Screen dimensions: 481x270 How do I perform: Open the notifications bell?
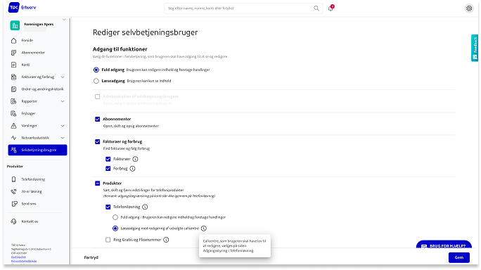(x=331, y=8)
